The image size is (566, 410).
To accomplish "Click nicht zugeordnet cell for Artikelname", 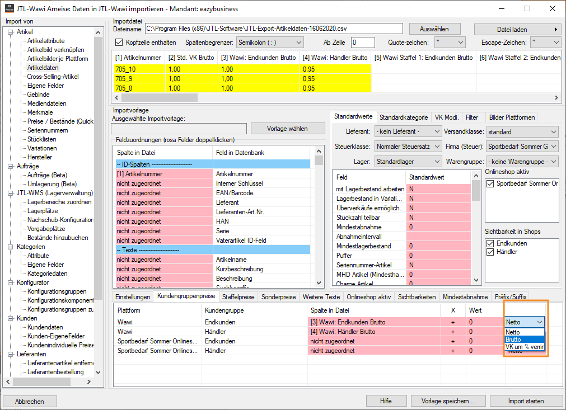I will pyautogui.click(x=164, y=260).
